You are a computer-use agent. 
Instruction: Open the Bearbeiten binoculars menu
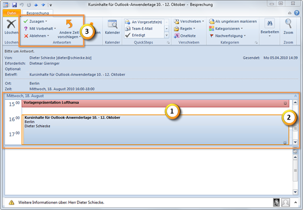pos(269,28)
